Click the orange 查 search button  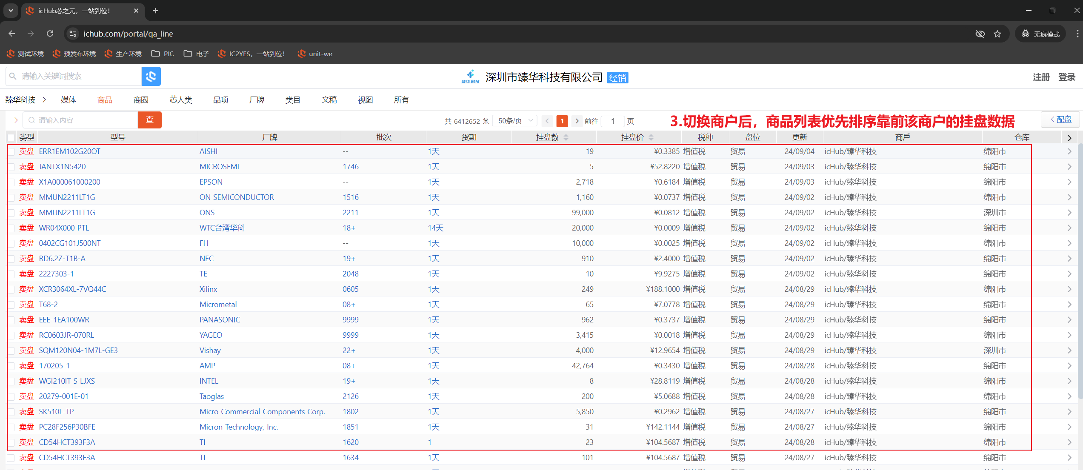tap(150, 120)
